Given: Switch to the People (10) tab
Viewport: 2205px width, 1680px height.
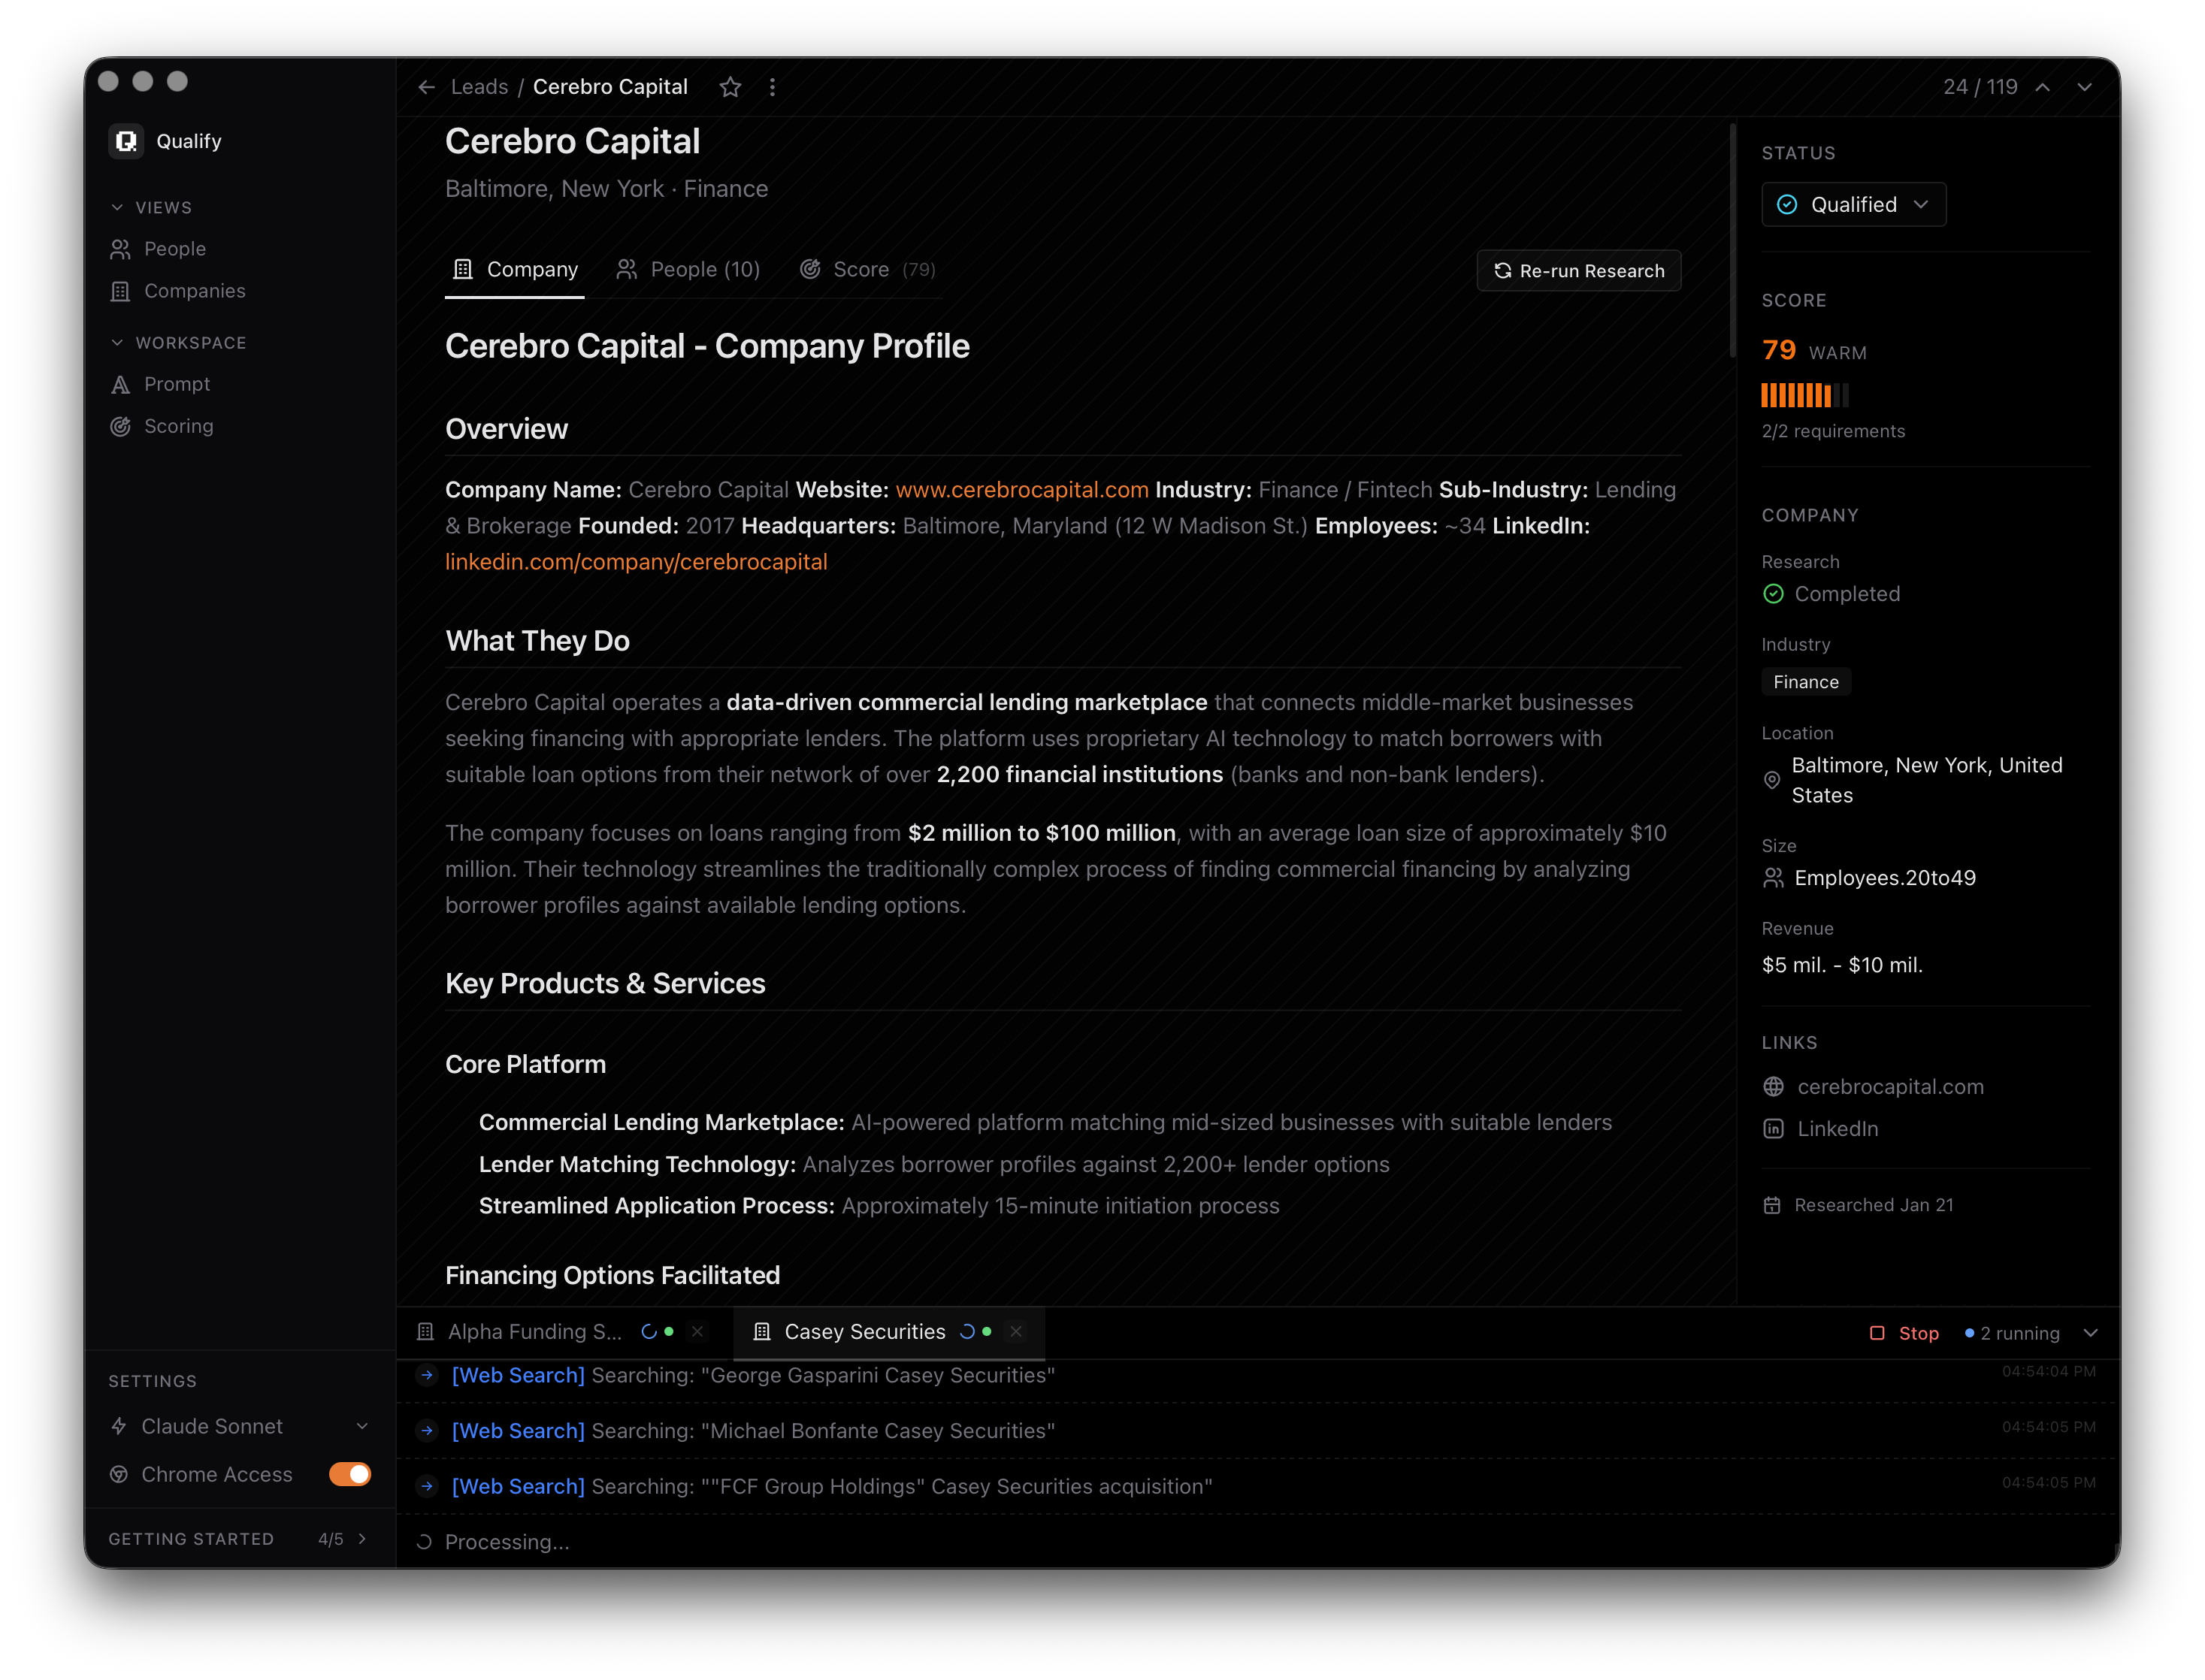Looking at the screenshot, I should click(x=688, y=270).
